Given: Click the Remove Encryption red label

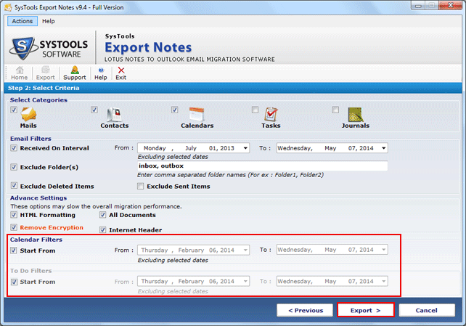Looking at the screenshot, I should pos(52,227).
